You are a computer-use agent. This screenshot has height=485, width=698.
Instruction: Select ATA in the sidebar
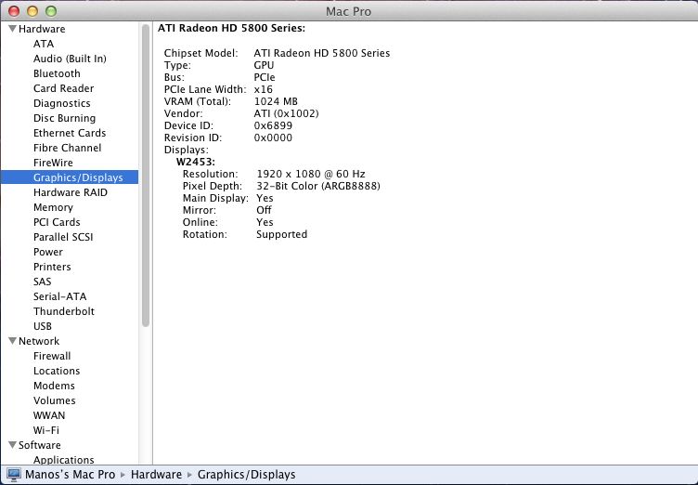(44, 44)
